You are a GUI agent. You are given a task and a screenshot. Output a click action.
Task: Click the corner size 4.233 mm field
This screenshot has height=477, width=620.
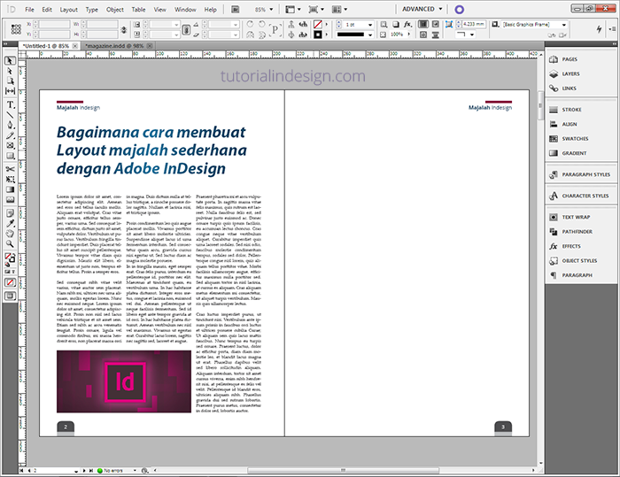click(x=474, y=25)
